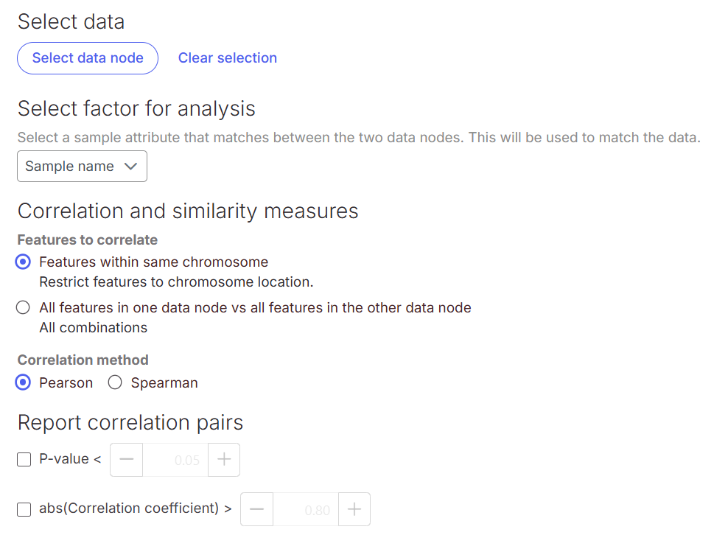Focus the correlation coefficient field showing 0.80
The width and height of the screenshot is (728, 535).
pos(306,509)
